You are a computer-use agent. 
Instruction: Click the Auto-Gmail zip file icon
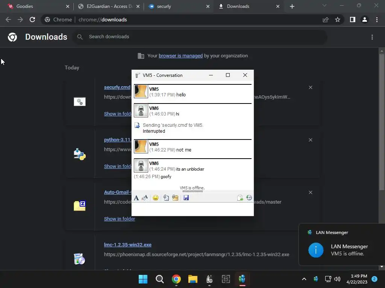coord(80,206)
